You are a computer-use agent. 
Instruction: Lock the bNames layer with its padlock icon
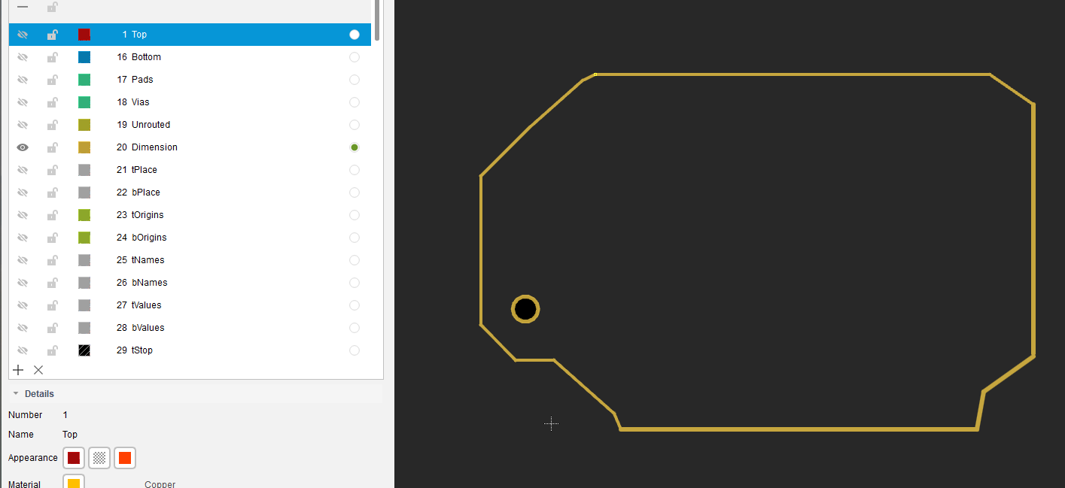[x=52, y=283]
